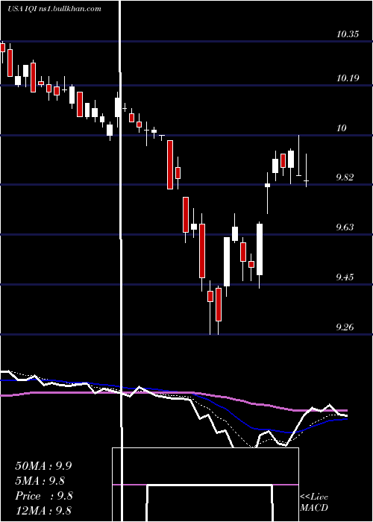This screenshot has height=522, width=373.
Task: Click the 9.63 price axis label
Action: point(344,227)
